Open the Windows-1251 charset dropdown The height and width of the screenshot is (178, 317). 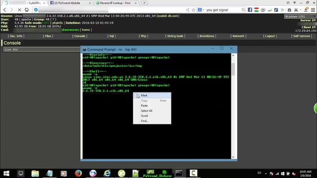click(300, 16)
